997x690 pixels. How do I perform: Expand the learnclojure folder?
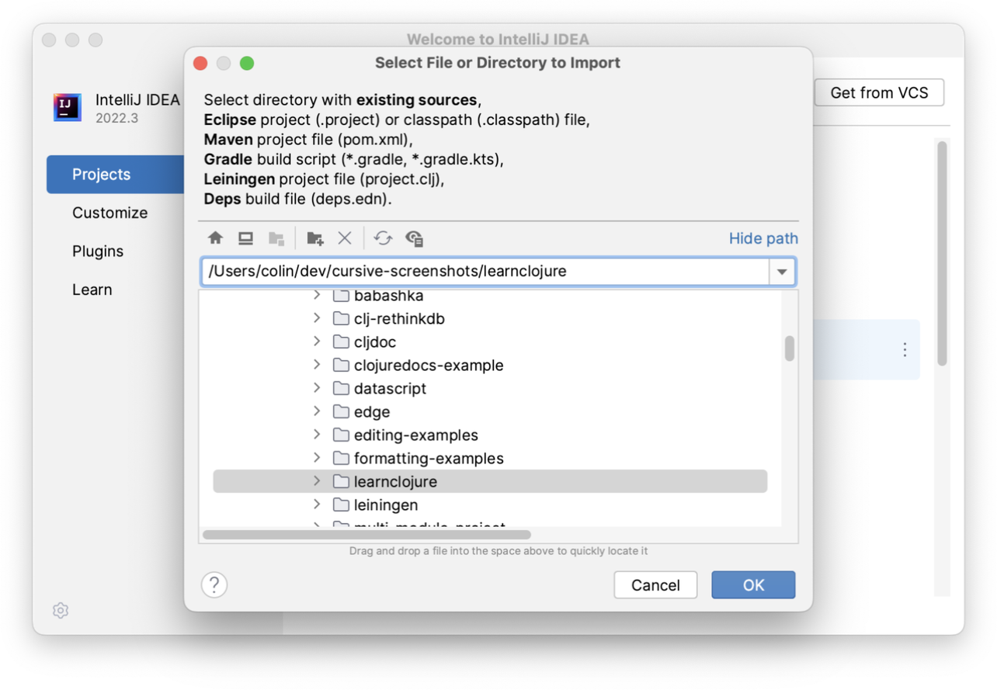pyautogui.click(x=317, y=481)
